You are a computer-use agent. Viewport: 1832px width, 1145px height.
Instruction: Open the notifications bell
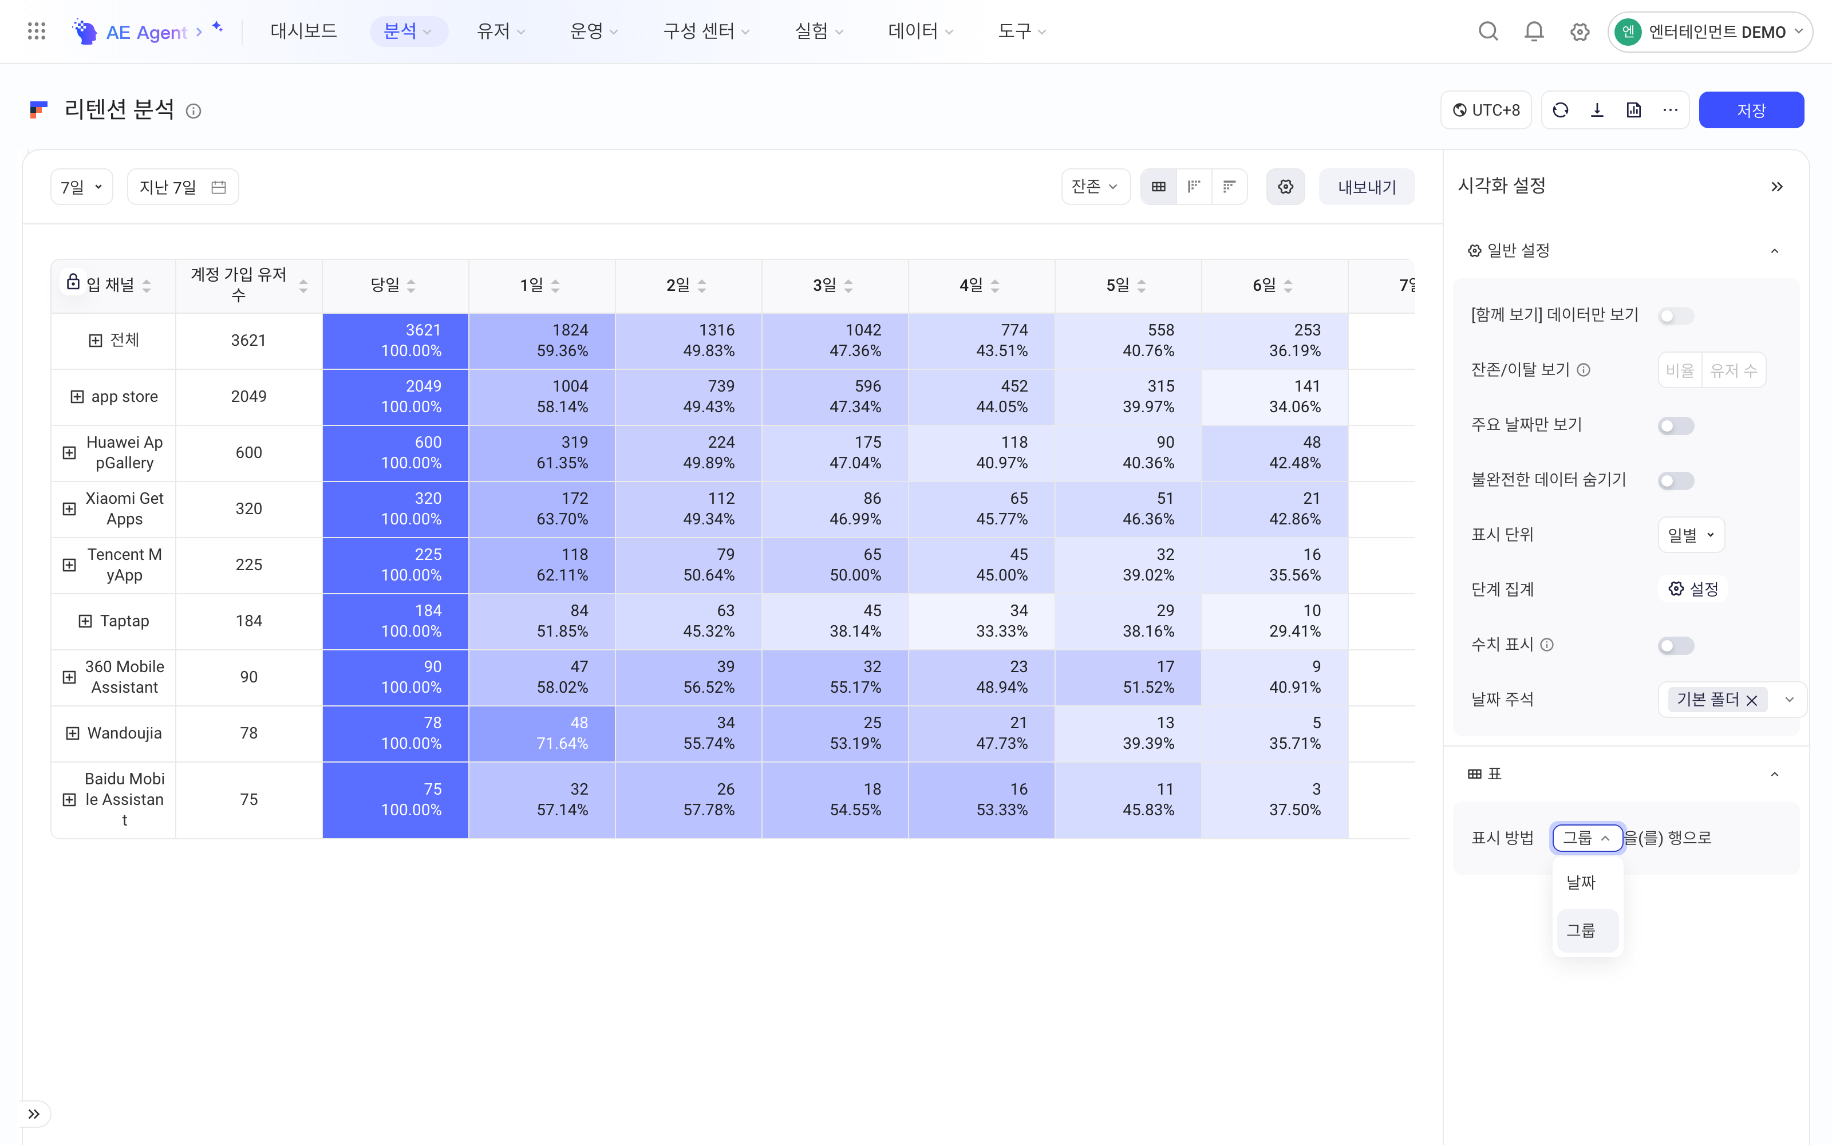(1534, 32)
